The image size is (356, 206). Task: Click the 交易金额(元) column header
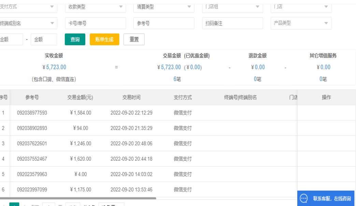[80, 97]
